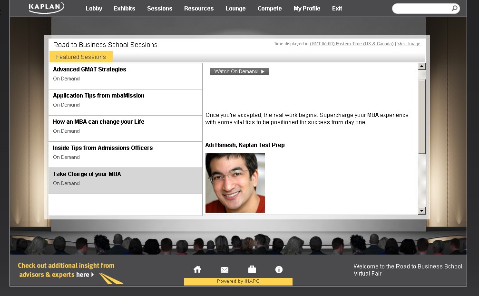Click Adi Hanesh's speaker photo
This screenshot has height=296, width=479.
235,183
